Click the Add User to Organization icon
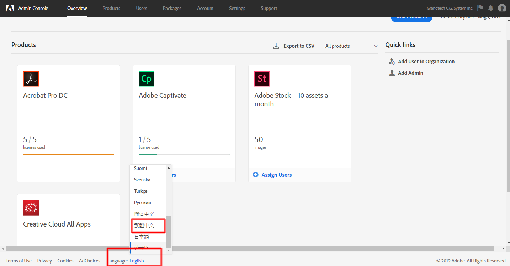 click(392, 62)
